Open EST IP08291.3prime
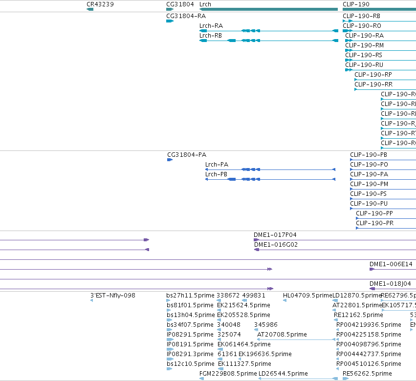 point(190,354)
